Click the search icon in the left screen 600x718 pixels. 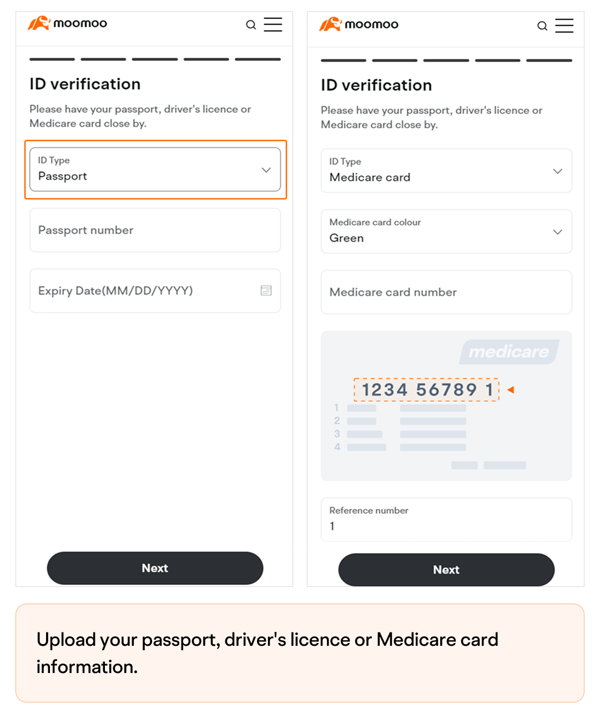pyautogui.click(x=251, y=24)
